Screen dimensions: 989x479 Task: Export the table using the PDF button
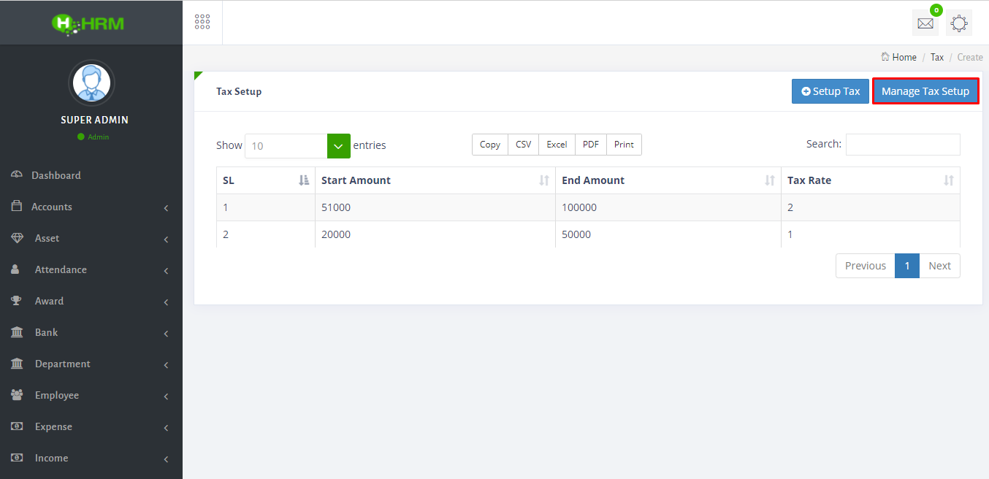(590, 144)
